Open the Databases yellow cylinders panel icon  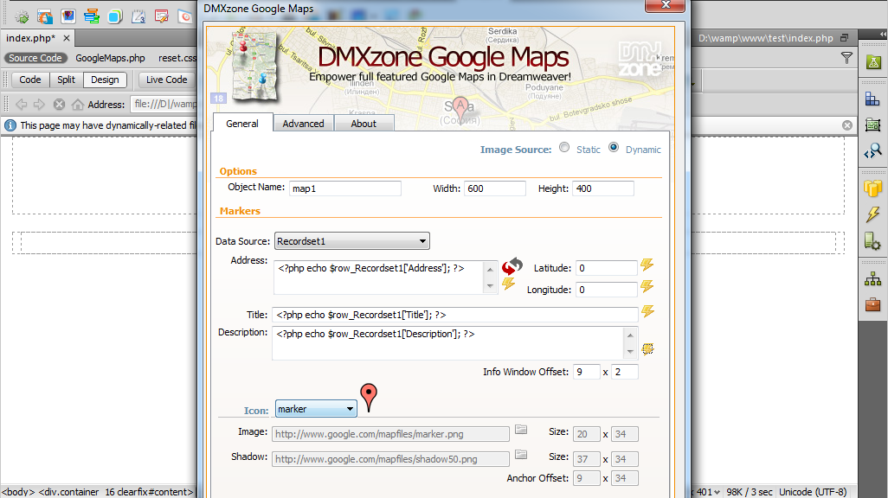pos(872,188)
